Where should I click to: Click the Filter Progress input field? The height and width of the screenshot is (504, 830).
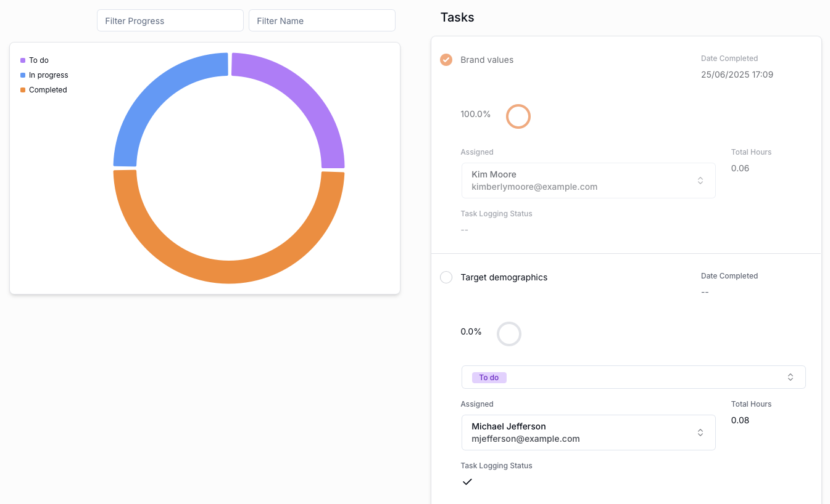coord(170,21)
